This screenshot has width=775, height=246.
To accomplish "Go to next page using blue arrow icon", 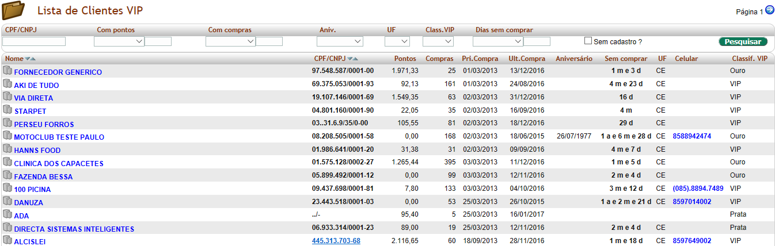I will 769,10.
